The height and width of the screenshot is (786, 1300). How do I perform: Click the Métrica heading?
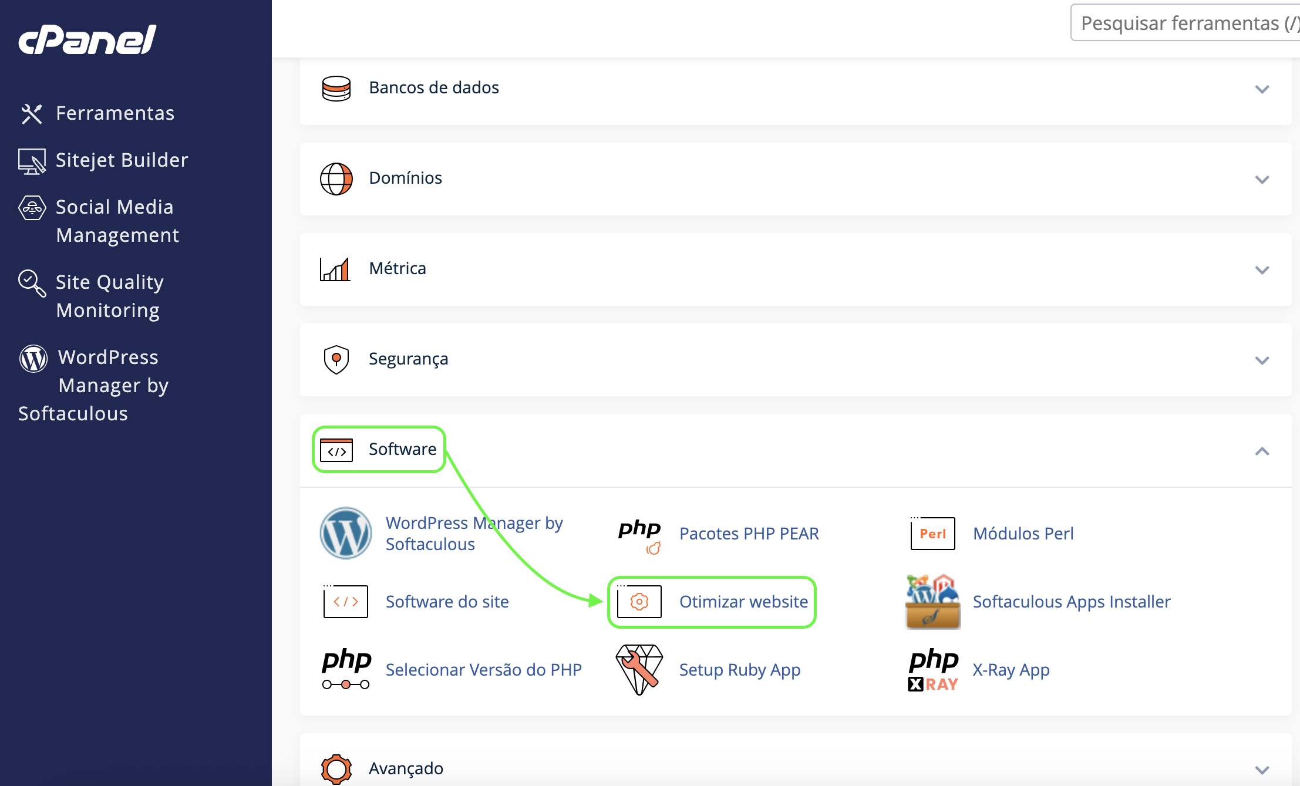[x=398, y=269]
